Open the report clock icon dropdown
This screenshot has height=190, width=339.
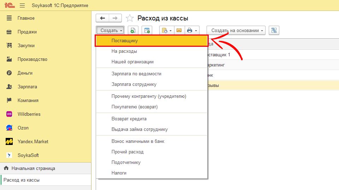tap(167, 31)
